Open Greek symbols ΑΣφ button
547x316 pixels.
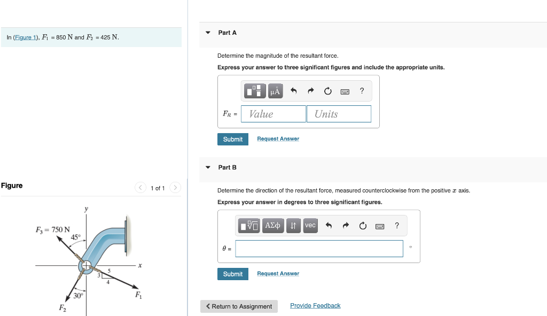point(272,226)
